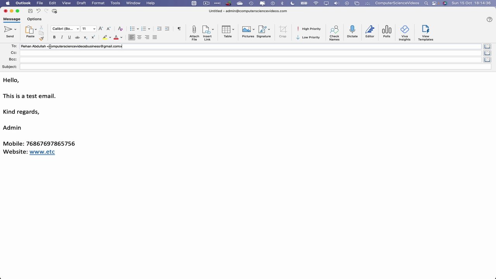Select the Format Painter brush
This screenshot has width=496, height=279.
41,38
